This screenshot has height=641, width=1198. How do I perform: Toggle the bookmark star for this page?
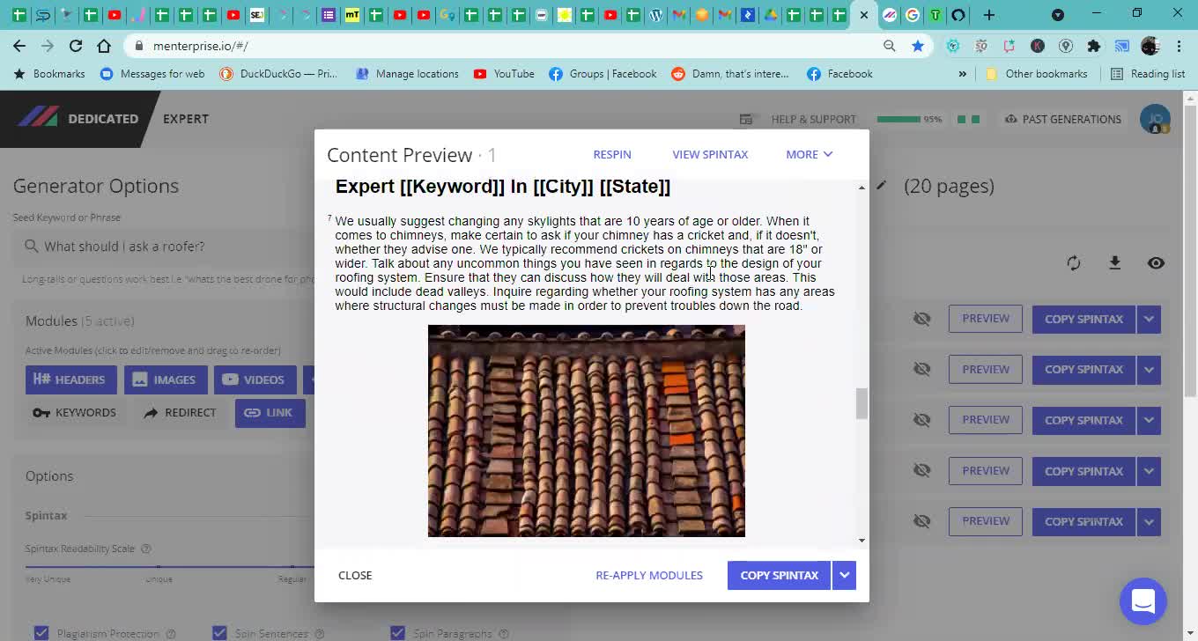[918, 46]
